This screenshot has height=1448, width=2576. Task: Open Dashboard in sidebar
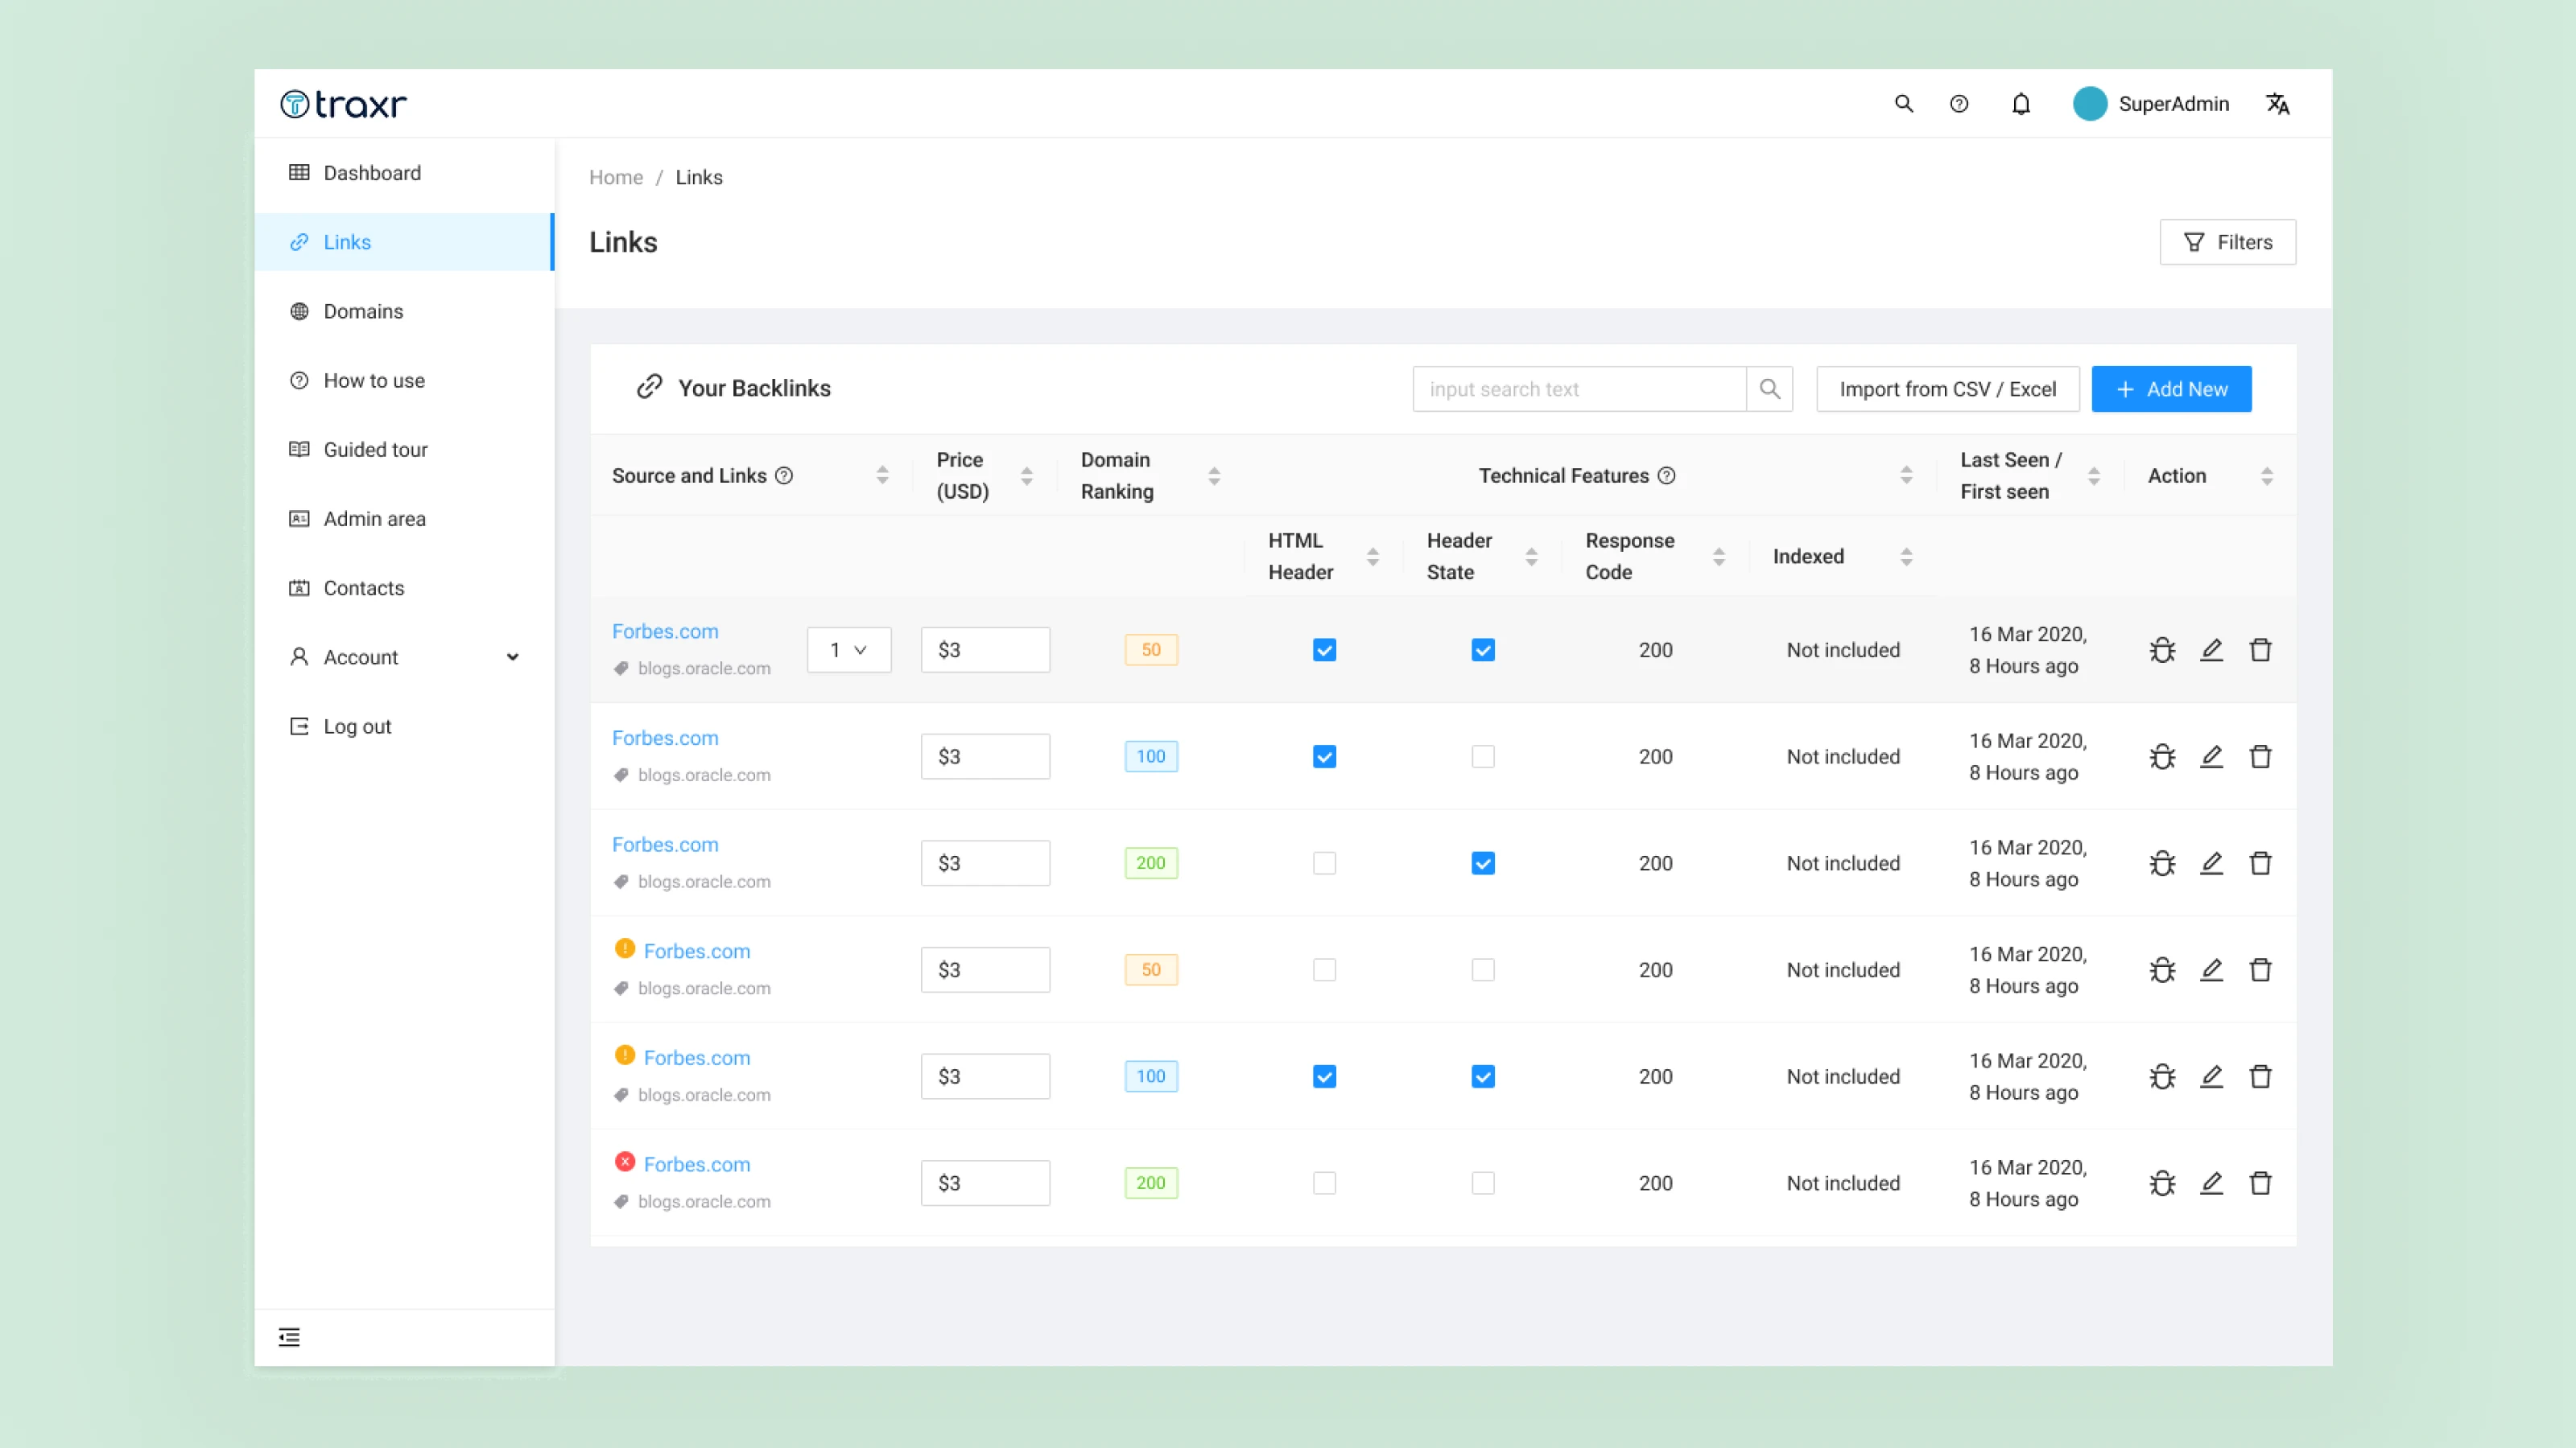pyautogui.click(x=404, y=173)
